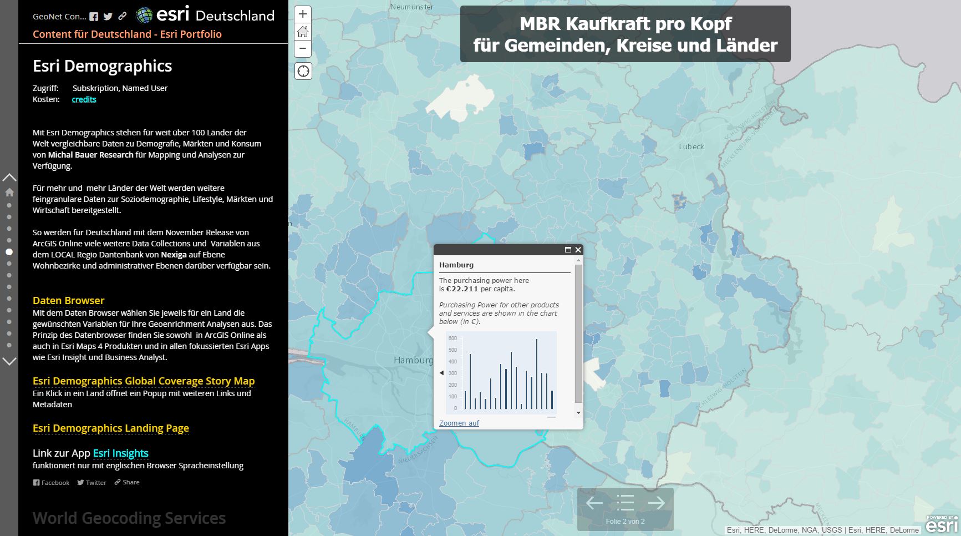Open GeoNet Con... header link
Image resolution: width=961 pixels, height=536 pixels.
pos(59,17)
